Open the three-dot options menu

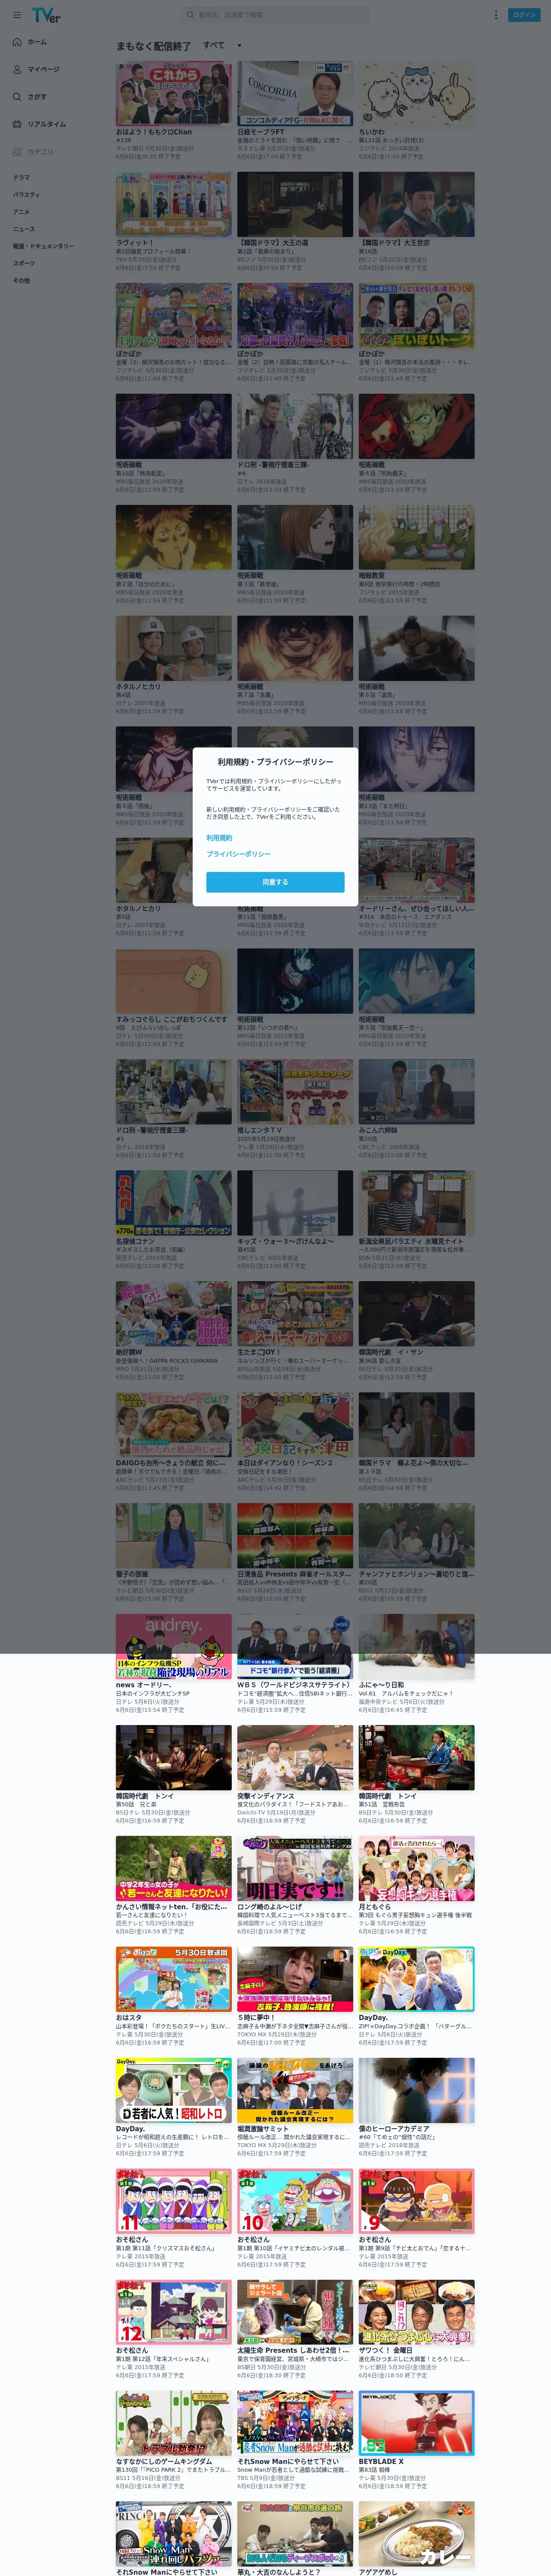495,15
